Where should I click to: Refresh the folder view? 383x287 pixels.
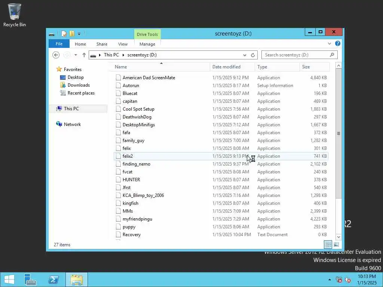pos(253,55)
